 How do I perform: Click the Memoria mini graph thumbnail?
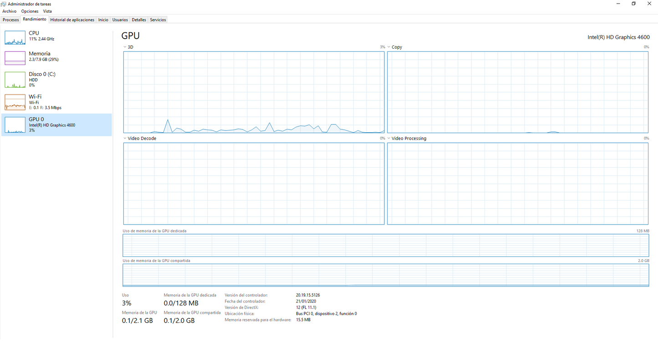[x=15, y=58]
